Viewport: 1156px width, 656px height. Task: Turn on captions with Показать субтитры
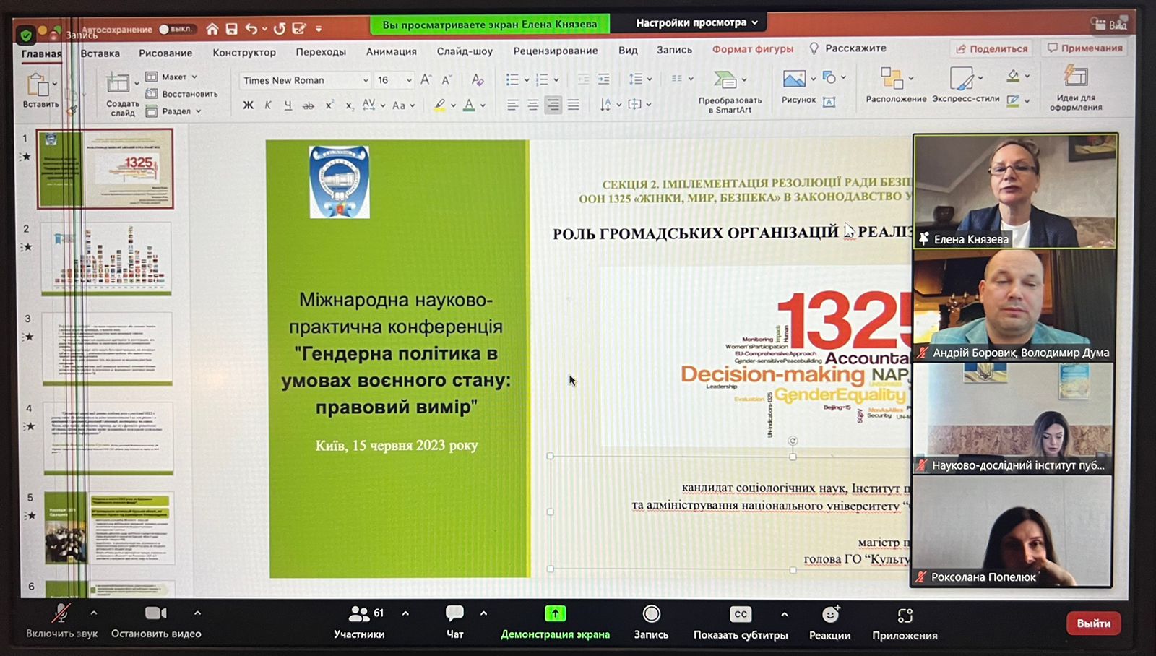(x=741, y=623)
